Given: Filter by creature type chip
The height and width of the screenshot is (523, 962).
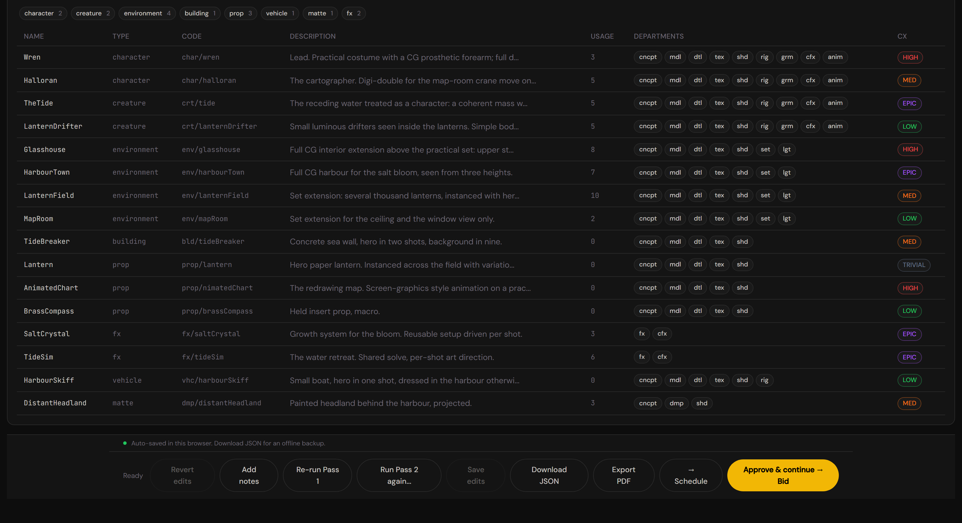Looking at the screenshot, I should point(93,13).
